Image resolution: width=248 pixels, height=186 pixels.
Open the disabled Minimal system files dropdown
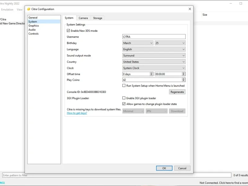coord(133,111)
